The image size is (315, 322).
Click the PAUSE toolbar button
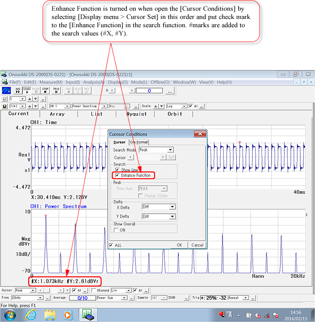coord(36,90)
